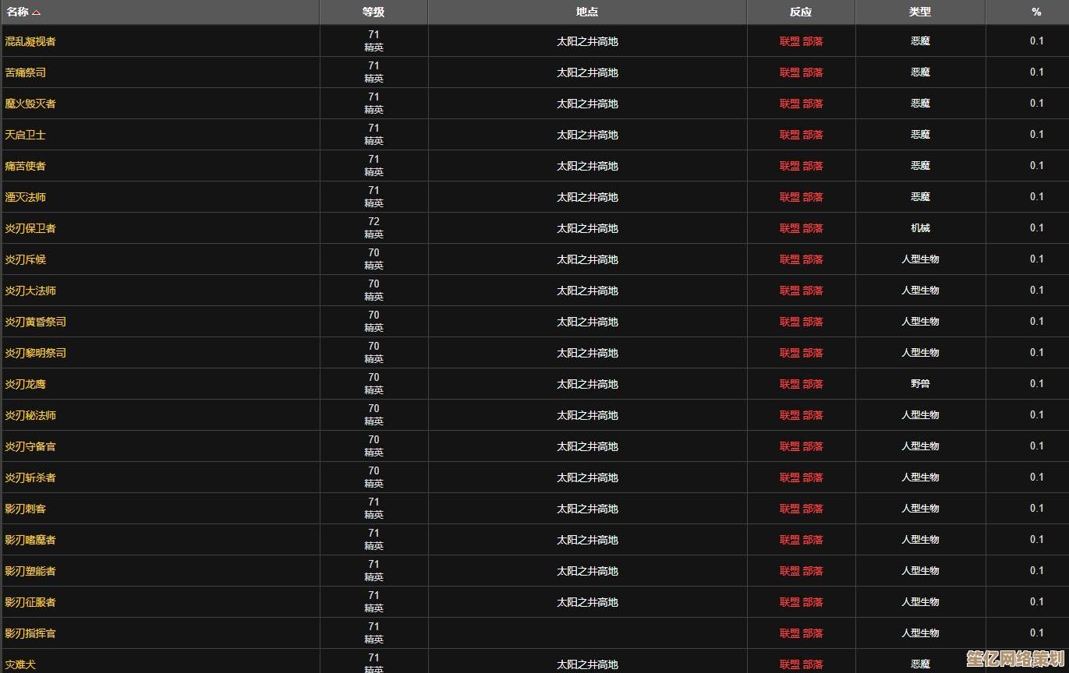The width and height of the screenshot is (1069, 673).
Task: Sort the table by 地点 column
Action: point(587,12)
